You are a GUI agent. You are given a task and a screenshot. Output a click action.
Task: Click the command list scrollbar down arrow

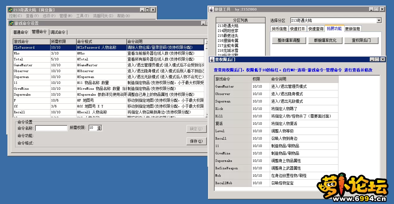point(206,115)
